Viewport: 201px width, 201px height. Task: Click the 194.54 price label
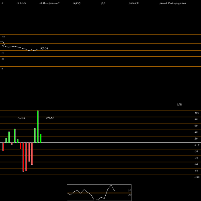coord(21,118)
